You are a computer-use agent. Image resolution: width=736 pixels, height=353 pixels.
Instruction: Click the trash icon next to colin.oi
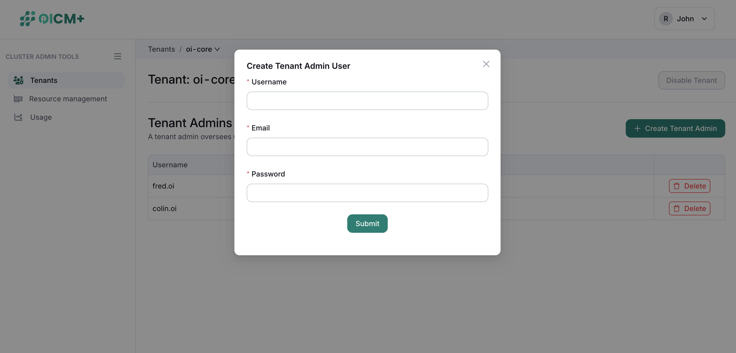click(x=677, y=208)
